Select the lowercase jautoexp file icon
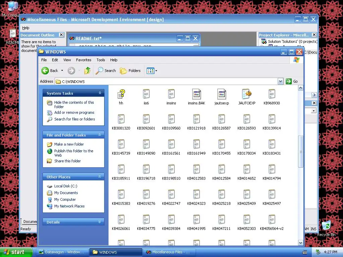 (x=222, y=94)
